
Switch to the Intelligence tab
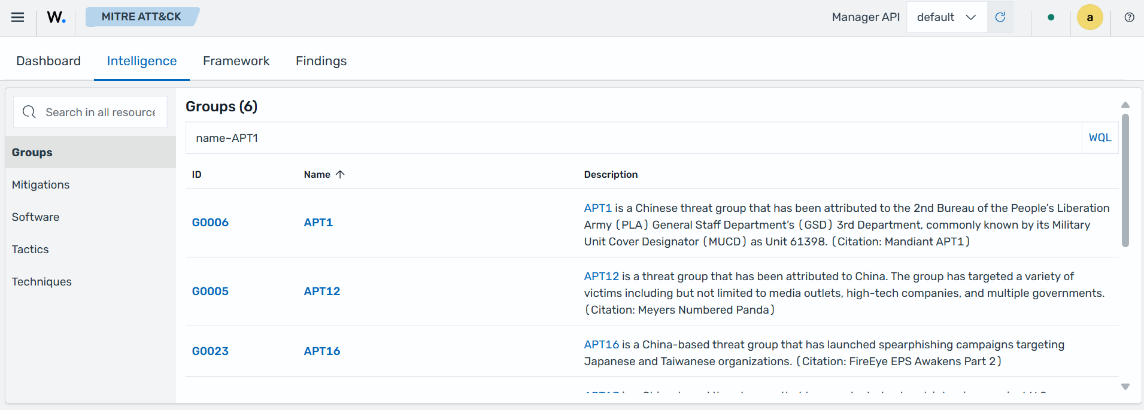(x=142, y=61)
